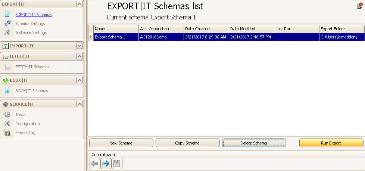Click the 2/21/2017 2:48:57 PM cell
This screenshot has height=171, width=365.
click(x=252, y=37)
